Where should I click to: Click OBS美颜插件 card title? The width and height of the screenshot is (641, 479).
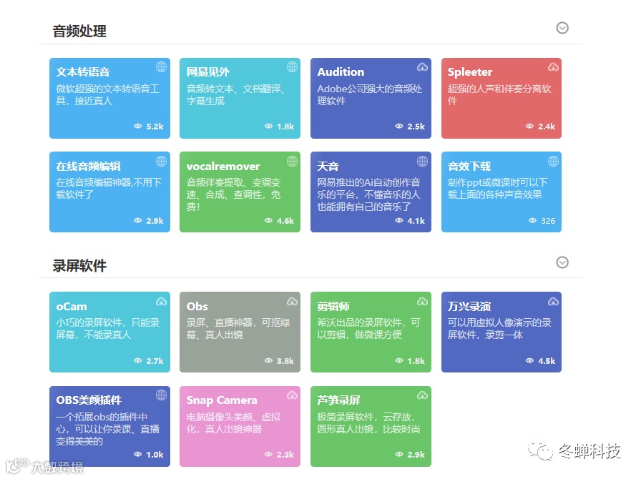click(x=89, y=400)
